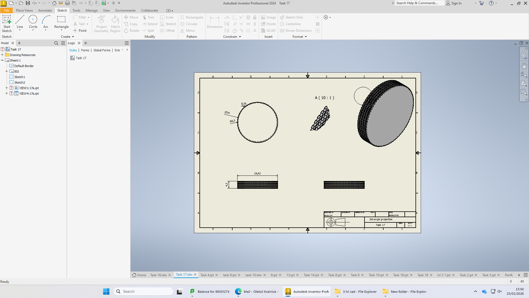
Task: Open the Format panel dropdown
Action: (300, 37)
